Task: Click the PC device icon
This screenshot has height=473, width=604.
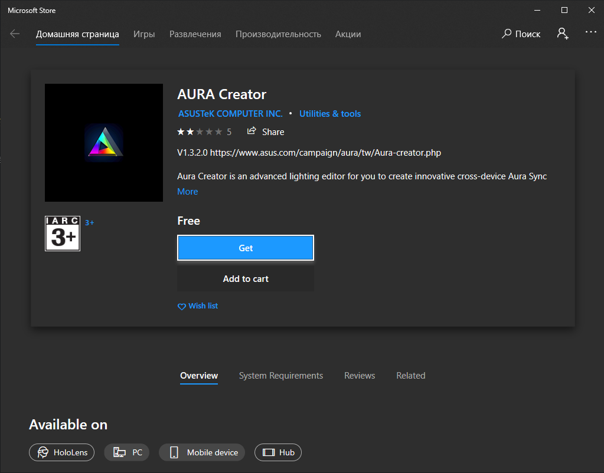Action: click(x=119, y=452)
